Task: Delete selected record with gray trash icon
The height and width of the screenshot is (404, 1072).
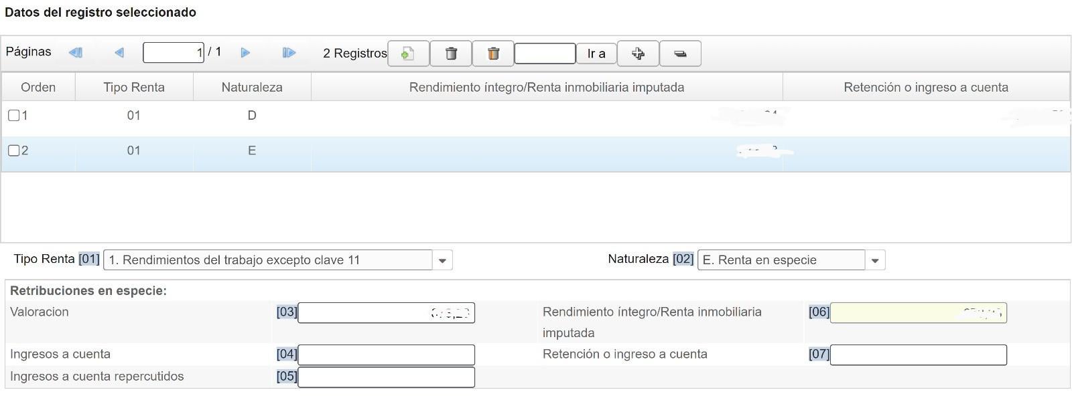Action: click(x=451, y=54)
